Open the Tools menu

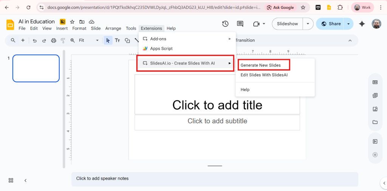[131, 28]
